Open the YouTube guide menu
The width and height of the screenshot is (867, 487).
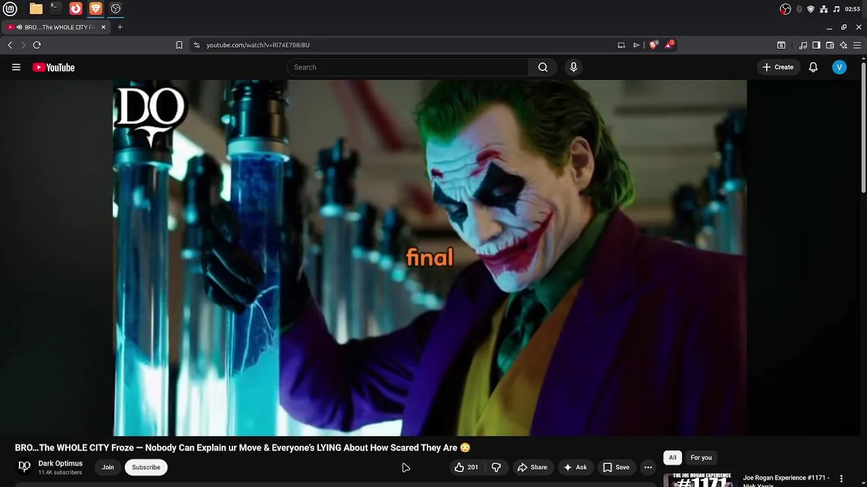16,67
